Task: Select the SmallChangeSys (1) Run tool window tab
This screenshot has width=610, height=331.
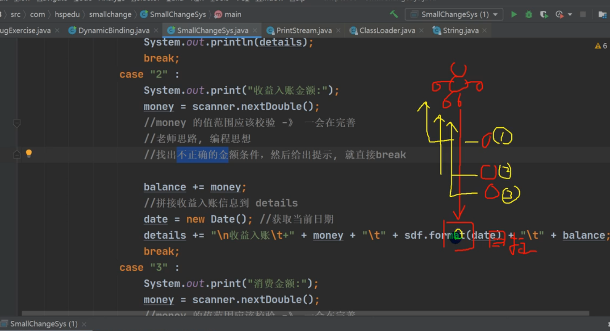Action: coord(44,324)
